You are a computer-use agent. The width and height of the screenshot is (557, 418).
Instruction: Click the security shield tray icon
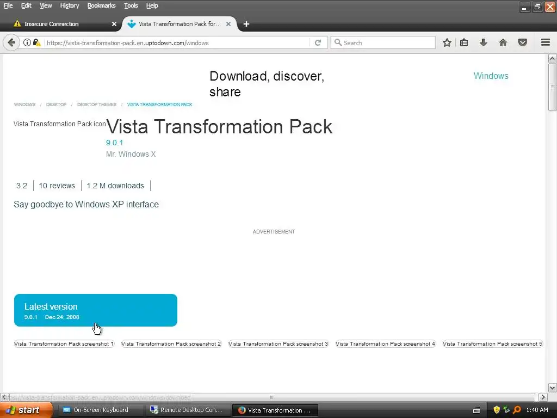[x=497, y=410]
